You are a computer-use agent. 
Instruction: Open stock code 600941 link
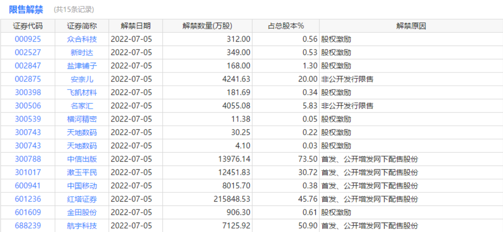coord(28,186)
